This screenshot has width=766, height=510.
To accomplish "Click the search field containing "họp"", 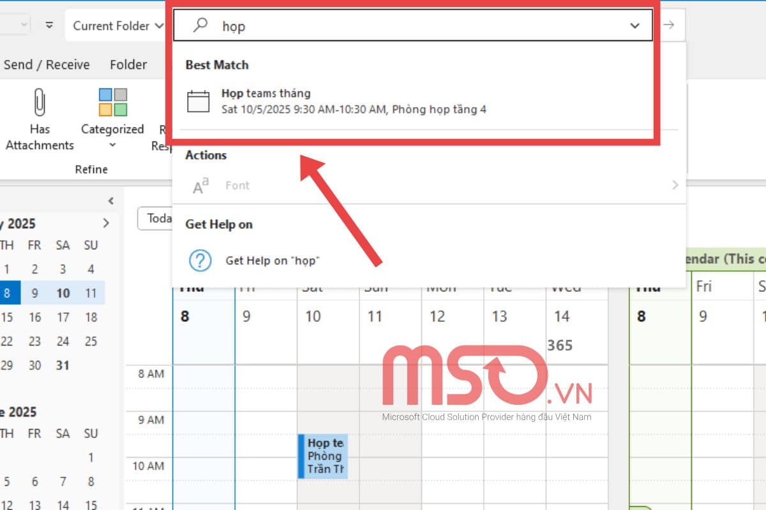I will click(x=413, y=25).
